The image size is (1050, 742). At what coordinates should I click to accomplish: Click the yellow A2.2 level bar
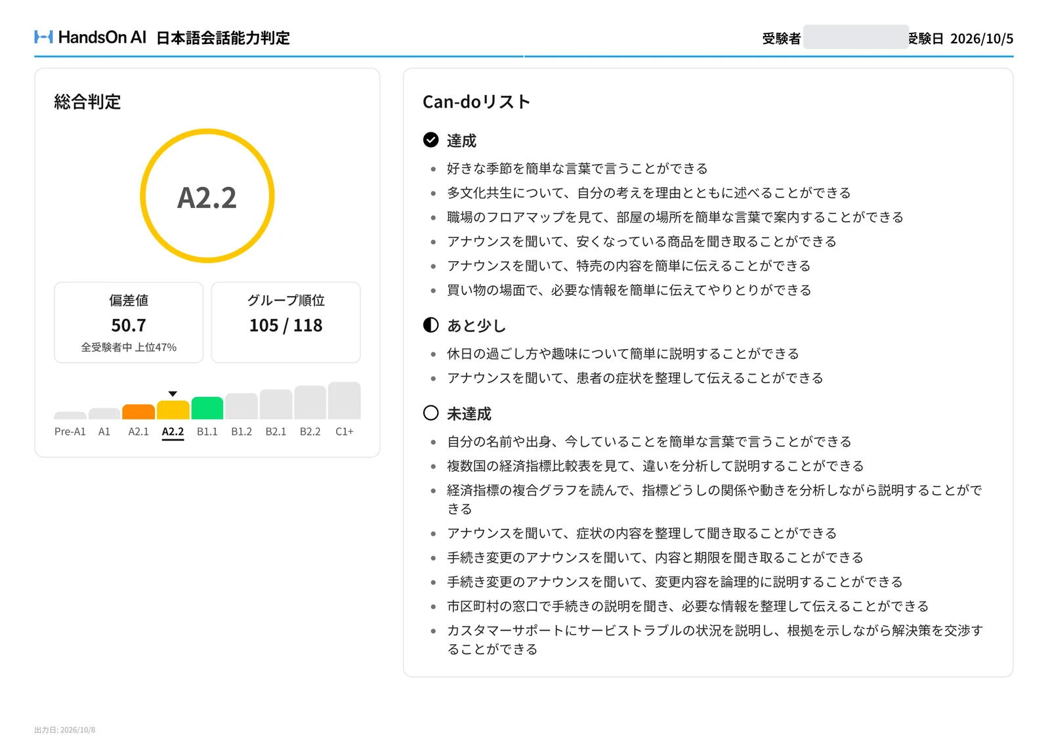click(x=173, y=410)
